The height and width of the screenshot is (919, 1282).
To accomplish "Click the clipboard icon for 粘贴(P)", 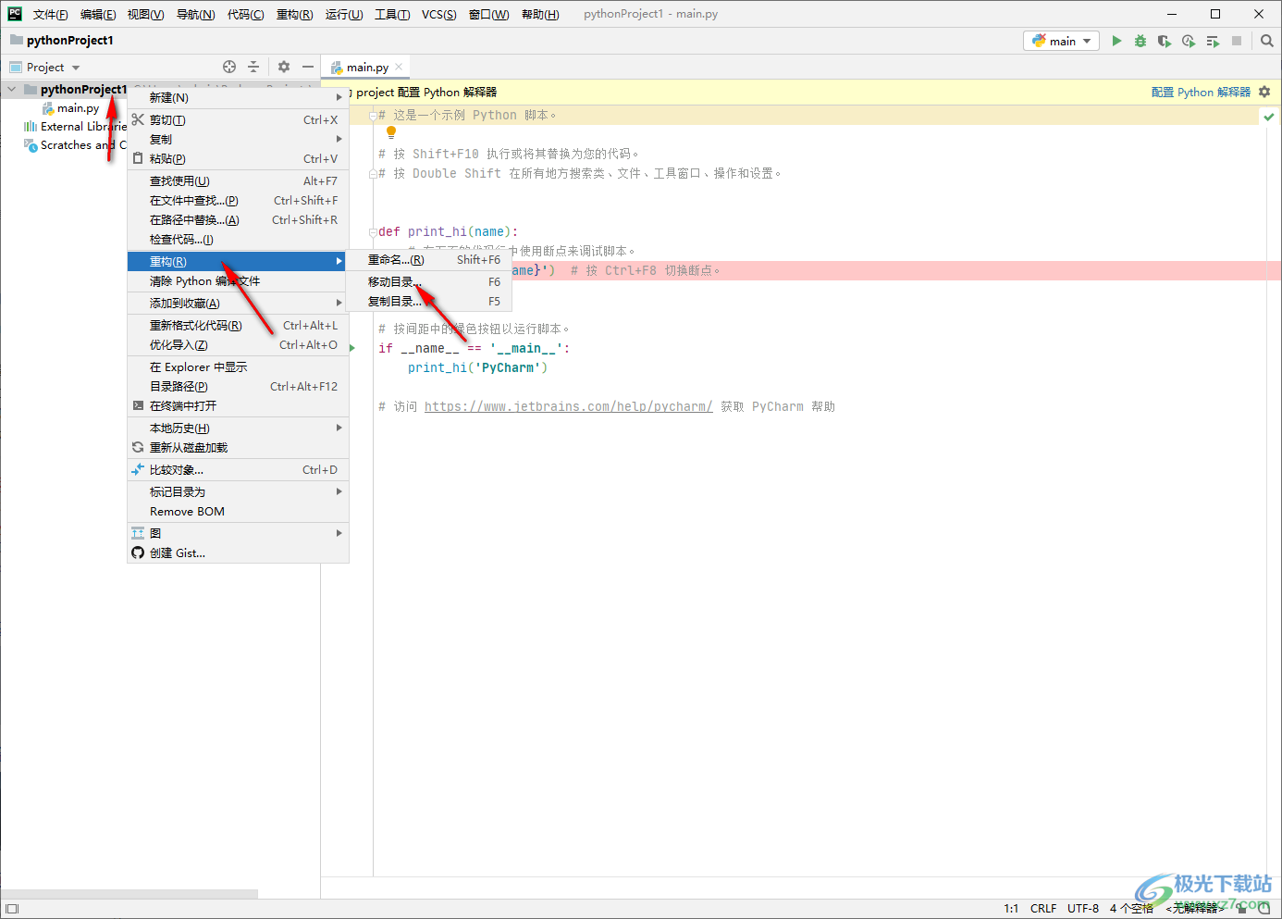I will coord(138,158).
